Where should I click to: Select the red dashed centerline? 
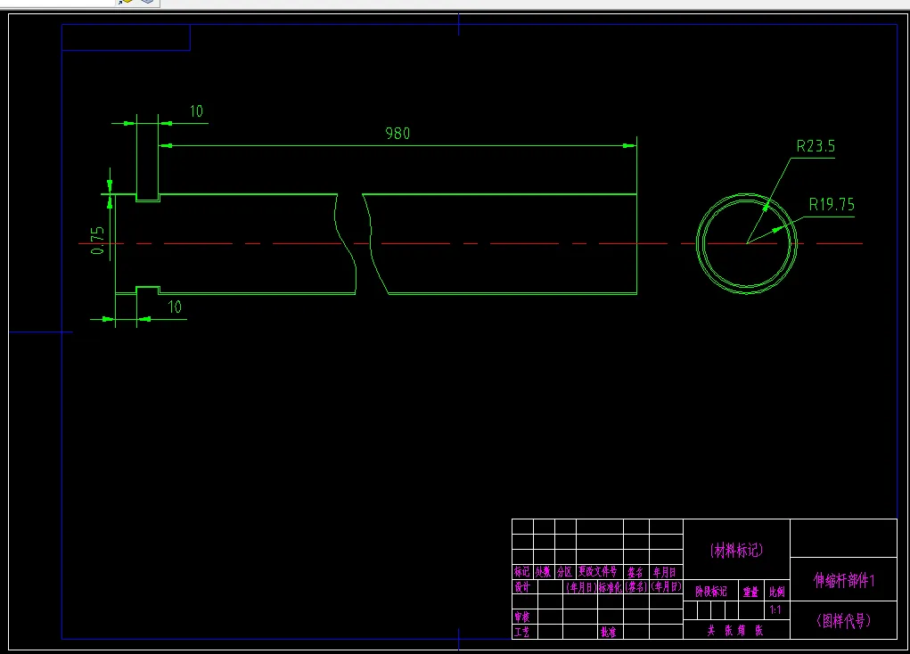point(470,244)
